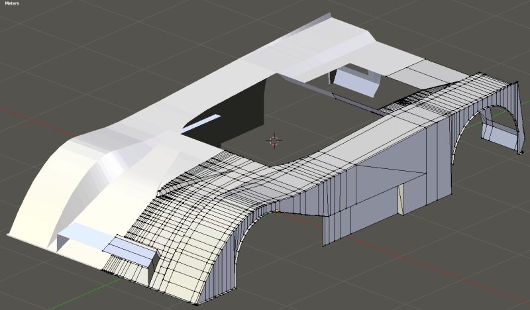Click the 3D cursor crosshair in the viewport
The height and width of the screenshot is (310, 530).
(x=274, y=140)
